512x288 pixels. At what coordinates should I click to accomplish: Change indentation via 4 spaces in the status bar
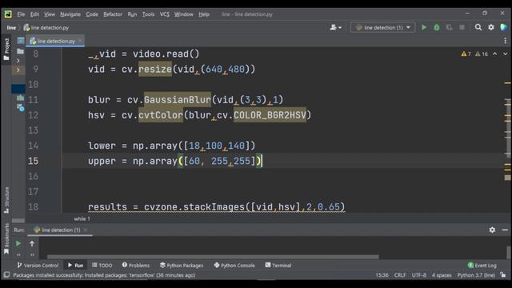442,275
